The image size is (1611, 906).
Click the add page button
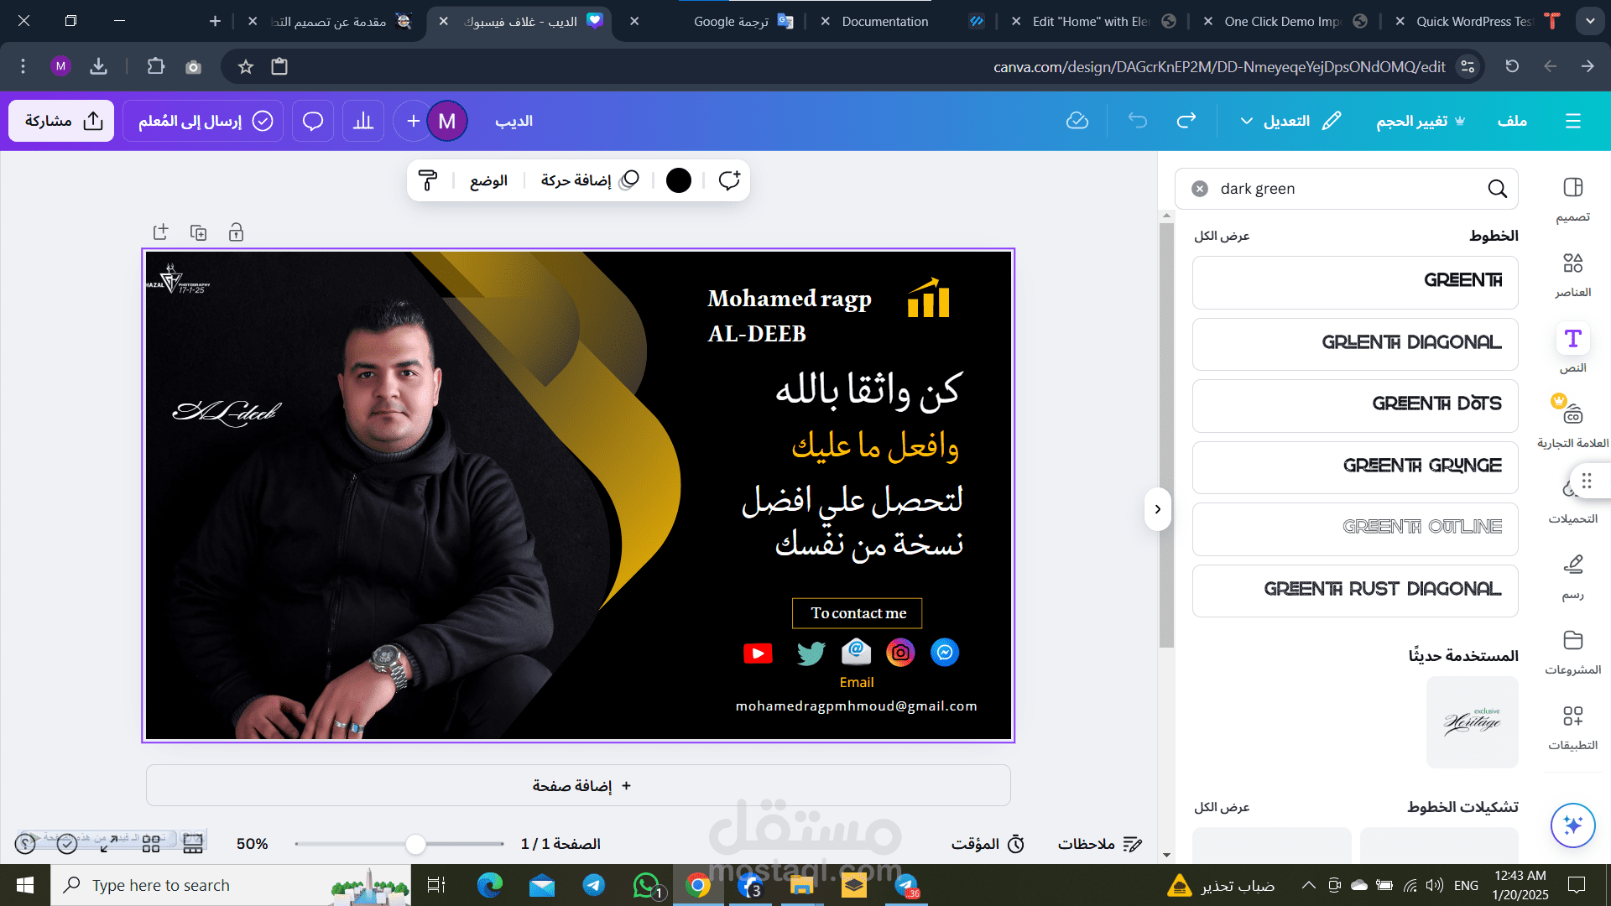click(578, 785)
